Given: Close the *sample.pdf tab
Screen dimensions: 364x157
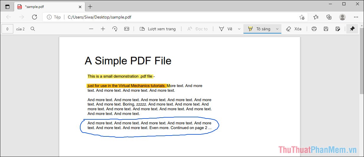Looking at the screenshot, I should (80, 7).
